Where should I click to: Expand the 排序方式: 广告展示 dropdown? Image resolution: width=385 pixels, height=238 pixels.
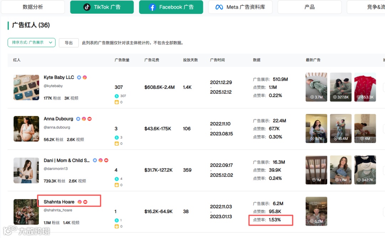(x=31, y=42)
